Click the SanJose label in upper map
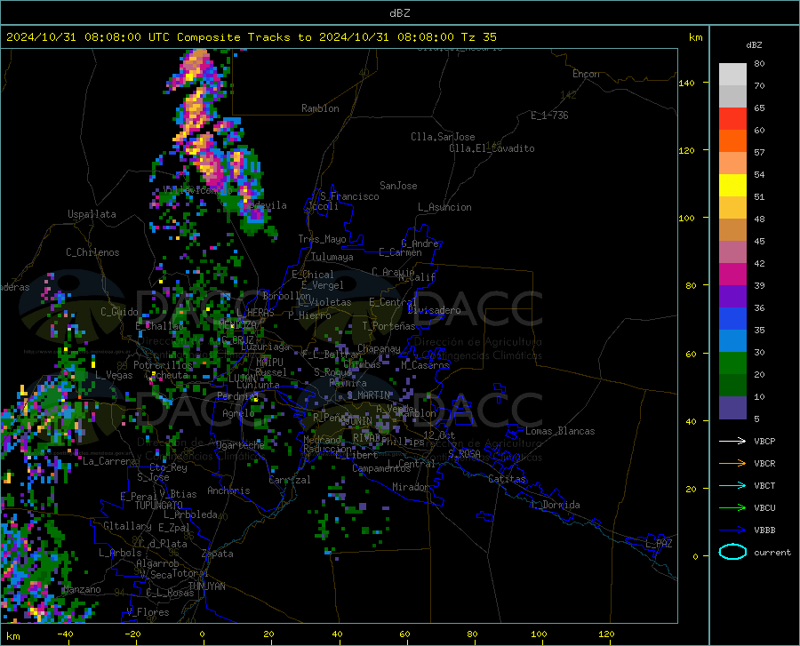800x646 pixels. tap(398, 186)
